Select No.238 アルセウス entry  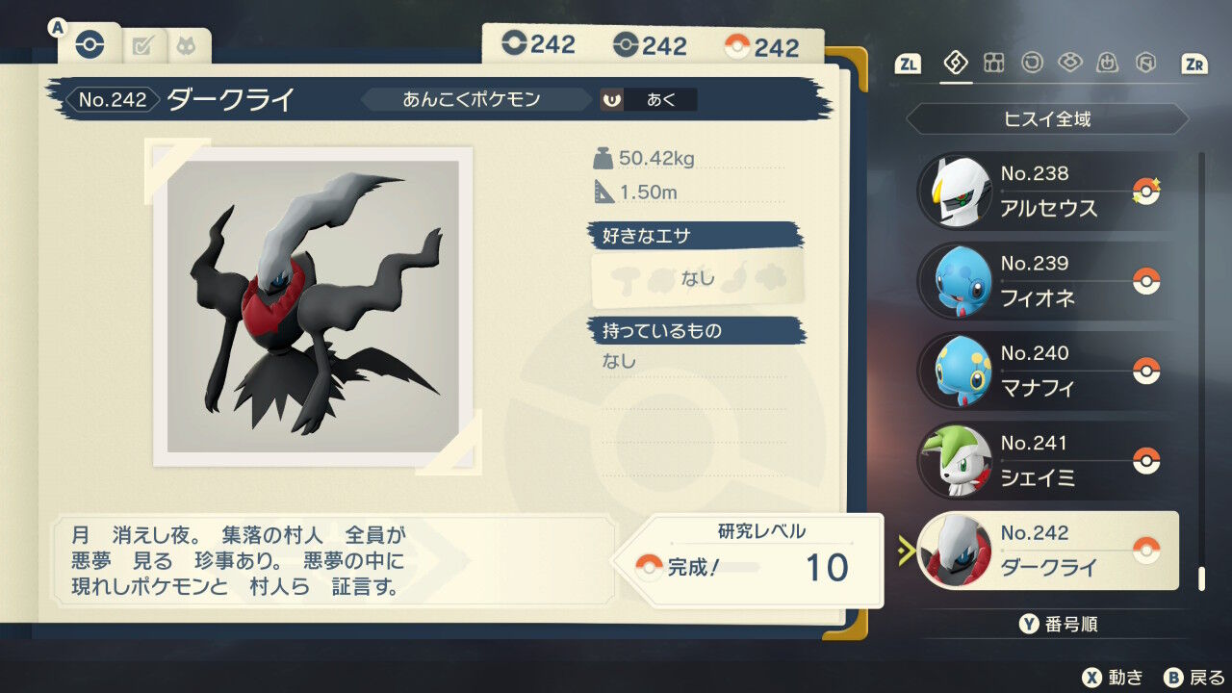[x=1047, y=191]
